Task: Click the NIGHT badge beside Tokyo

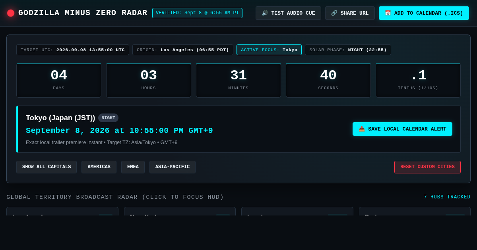Action: point(108,118)
